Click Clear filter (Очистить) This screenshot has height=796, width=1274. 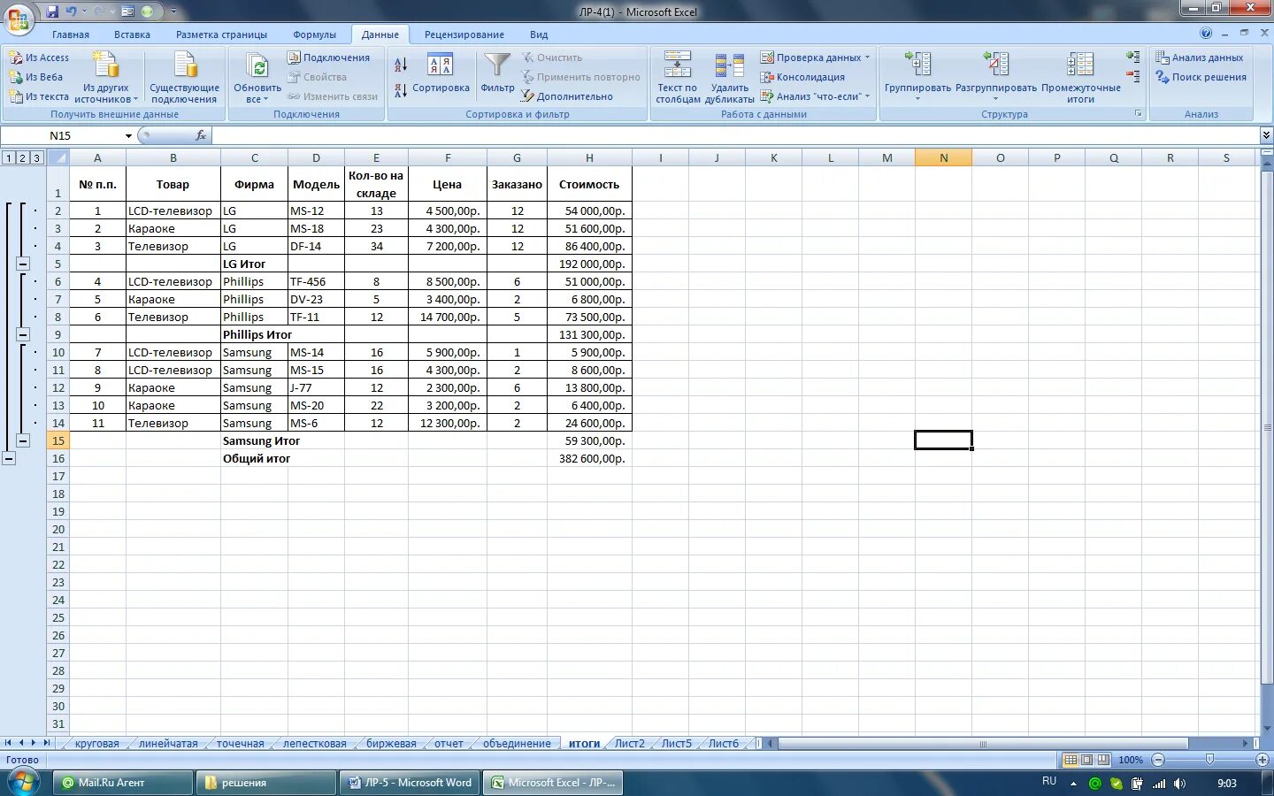pos(552,57)
